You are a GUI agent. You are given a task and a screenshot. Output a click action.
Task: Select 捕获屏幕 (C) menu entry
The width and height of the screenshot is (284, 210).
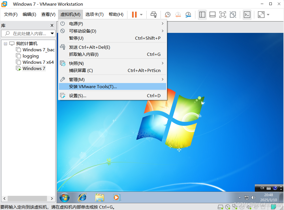(112, 70)
